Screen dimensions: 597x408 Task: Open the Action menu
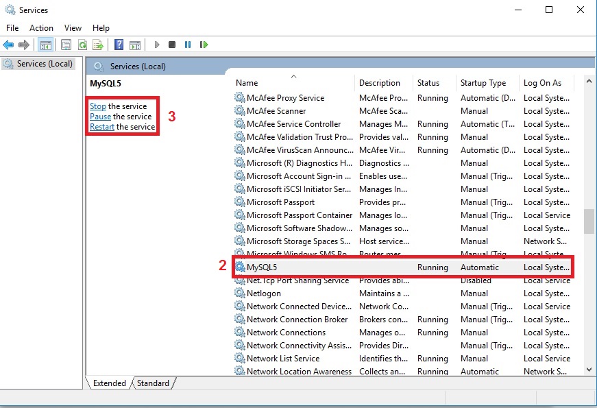[x=41, y=28]
